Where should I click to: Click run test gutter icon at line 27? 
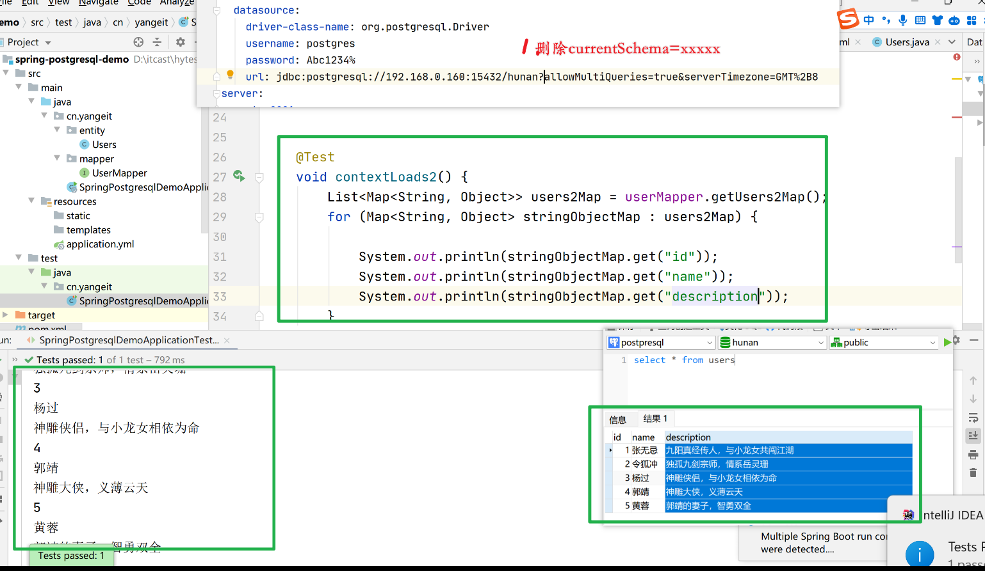pyautogui.click(x=239, y=176)
